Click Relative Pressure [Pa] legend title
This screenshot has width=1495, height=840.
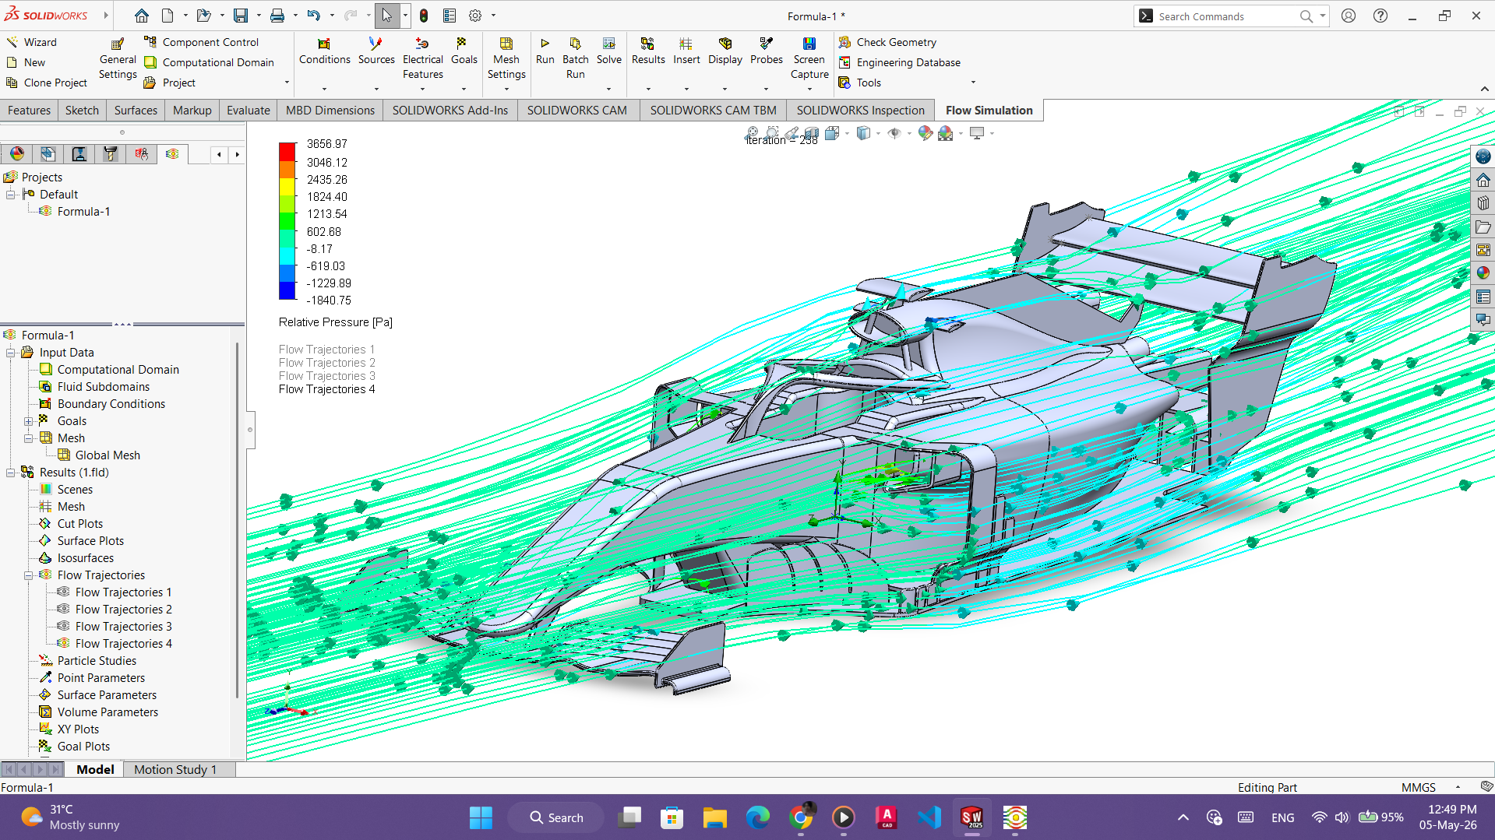(335, 322)
